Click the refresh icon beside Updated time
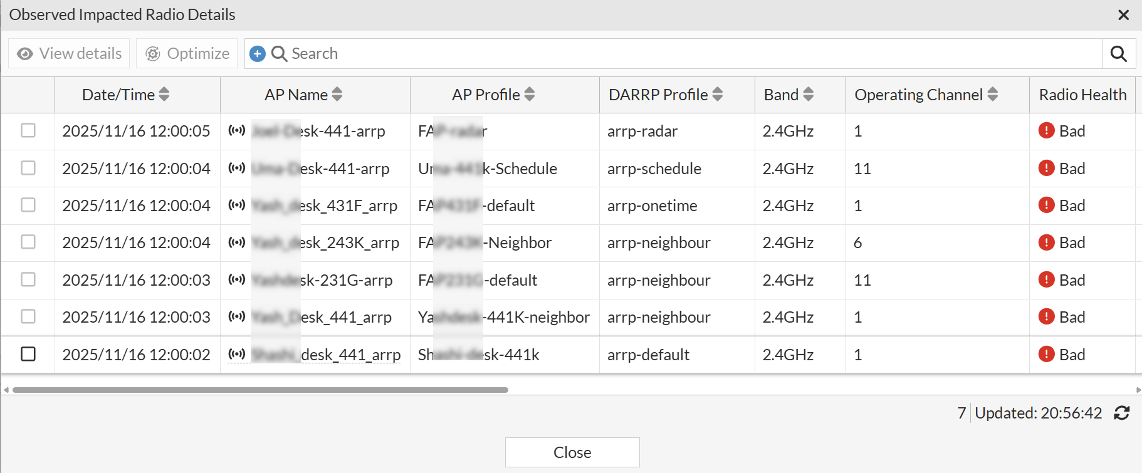This screenshot has width=1142, height=473. pyautogui.click(x=1121, y=413)
